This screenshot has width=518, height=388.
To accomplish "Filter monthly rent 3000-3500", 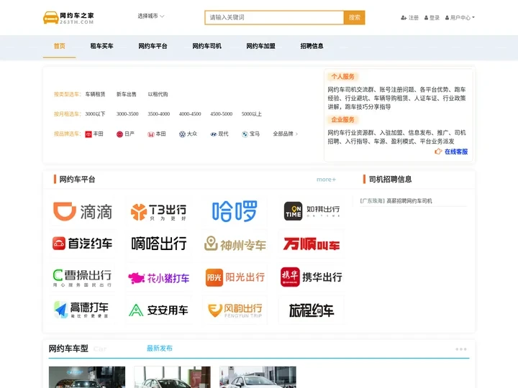I will 127,114.
